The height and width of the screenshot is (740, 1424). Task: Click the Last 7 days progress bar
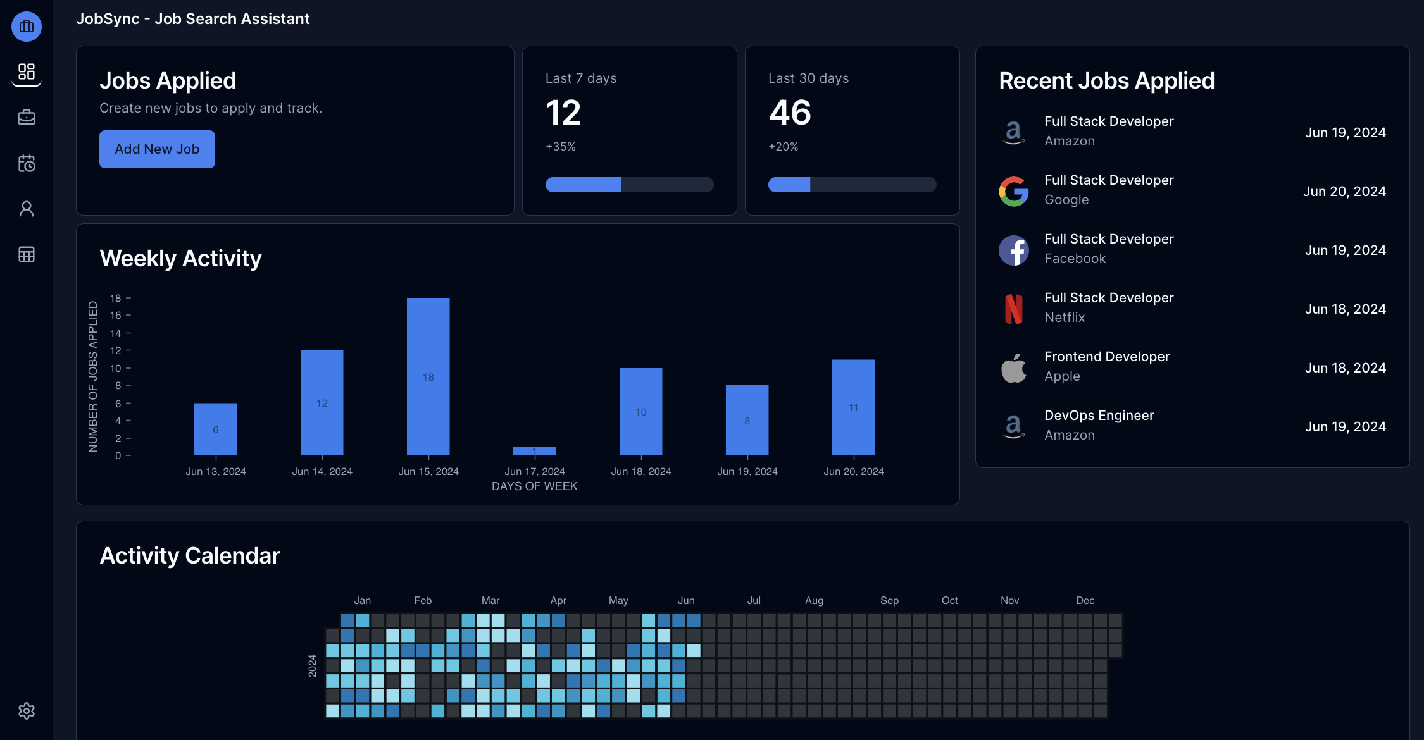[x=629, y=185]
